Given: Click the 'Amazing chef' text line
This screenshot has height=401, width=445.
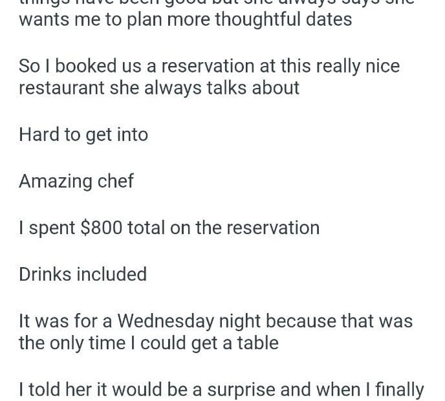Looking at the screenshot, I should pyautogui.click(x=76, y=181).
